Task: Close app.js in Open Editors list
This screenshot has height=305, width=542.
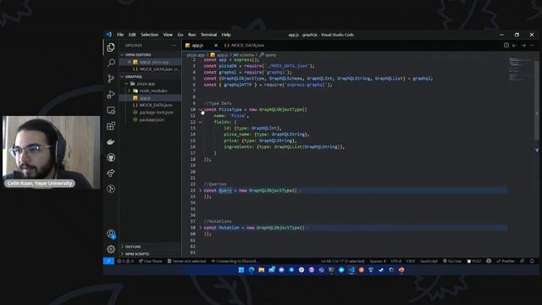Action: [130, 62]
